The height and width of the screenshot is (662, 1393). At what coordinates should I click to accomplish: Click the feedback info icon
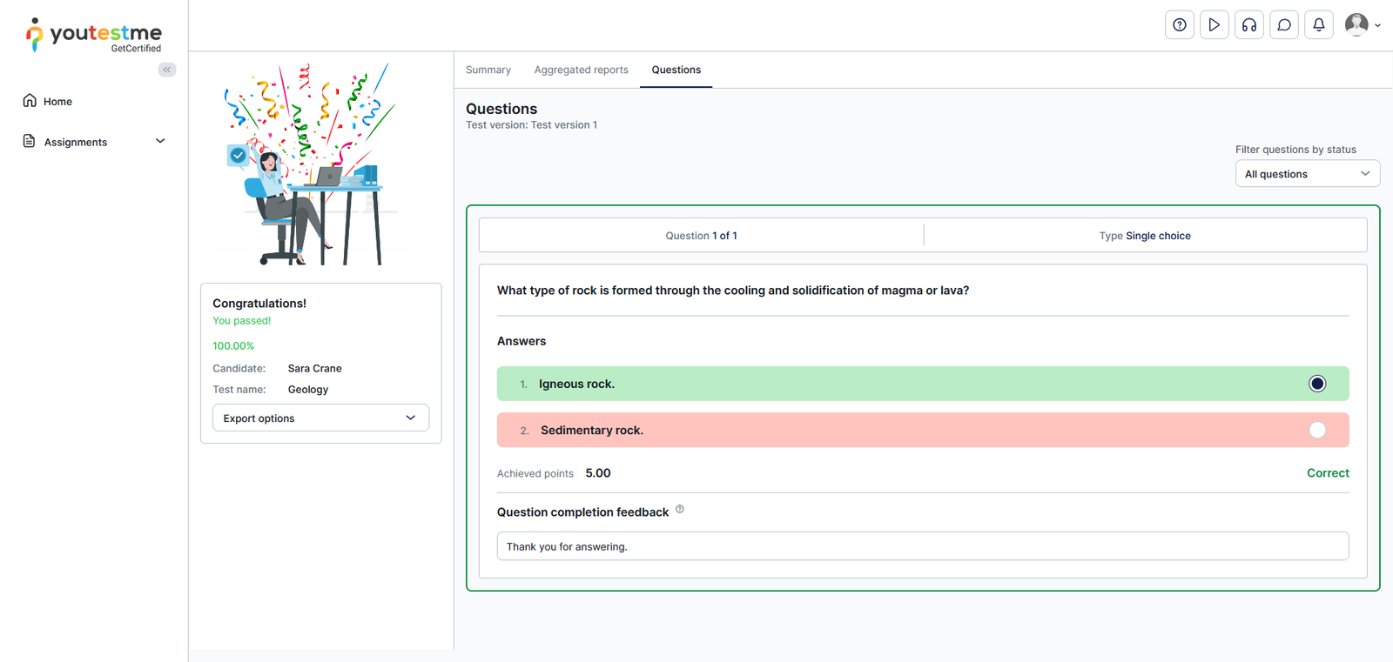pos(680,510)
